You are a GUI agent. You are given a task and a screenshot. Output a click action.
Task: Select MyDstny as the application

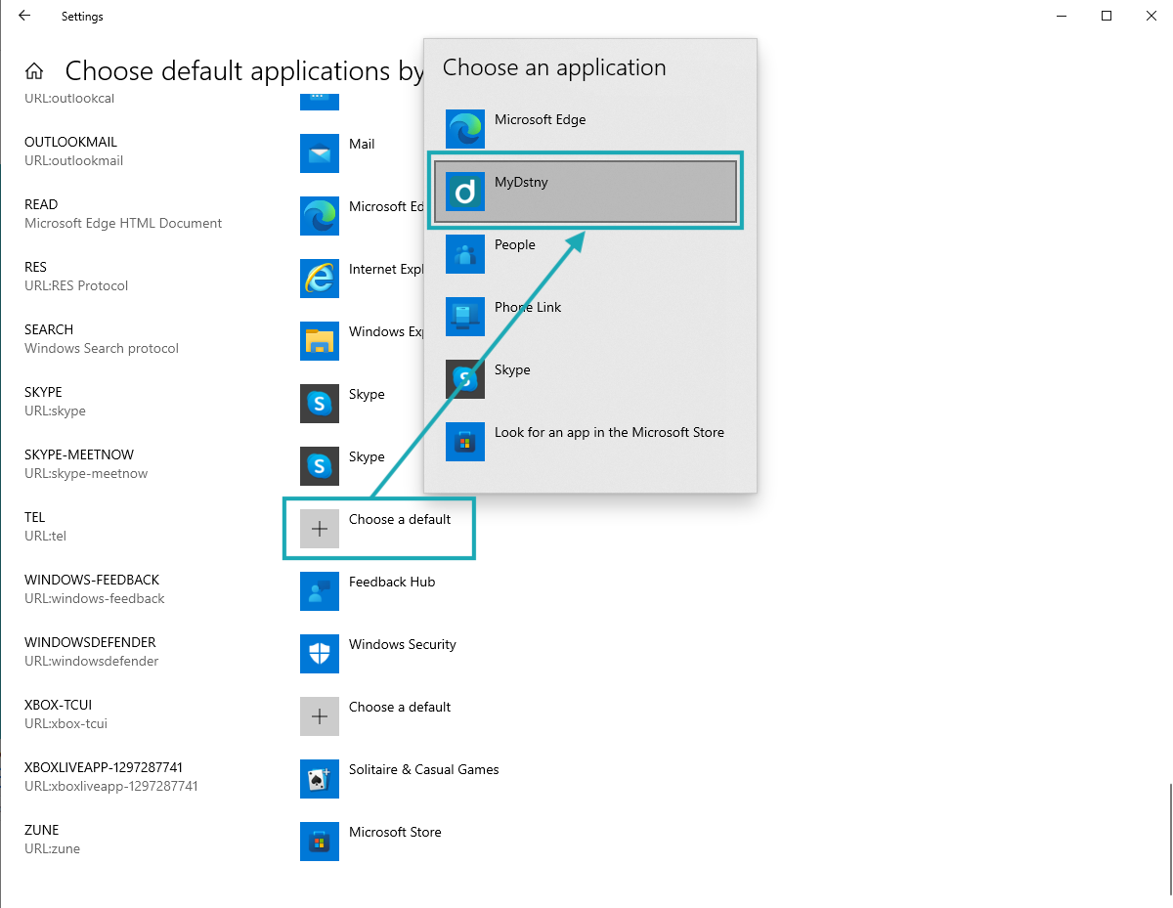click(586, 191)
